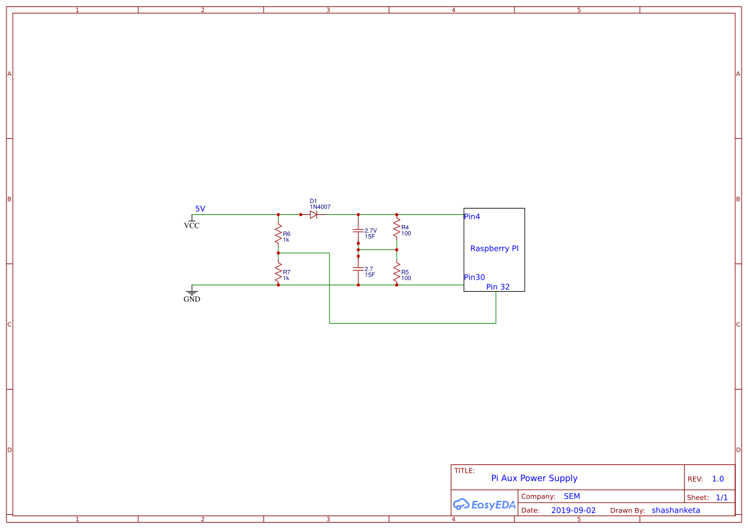Select the Raspberry PI block
This screenshot has width=748, height=529.
[494, 249]
